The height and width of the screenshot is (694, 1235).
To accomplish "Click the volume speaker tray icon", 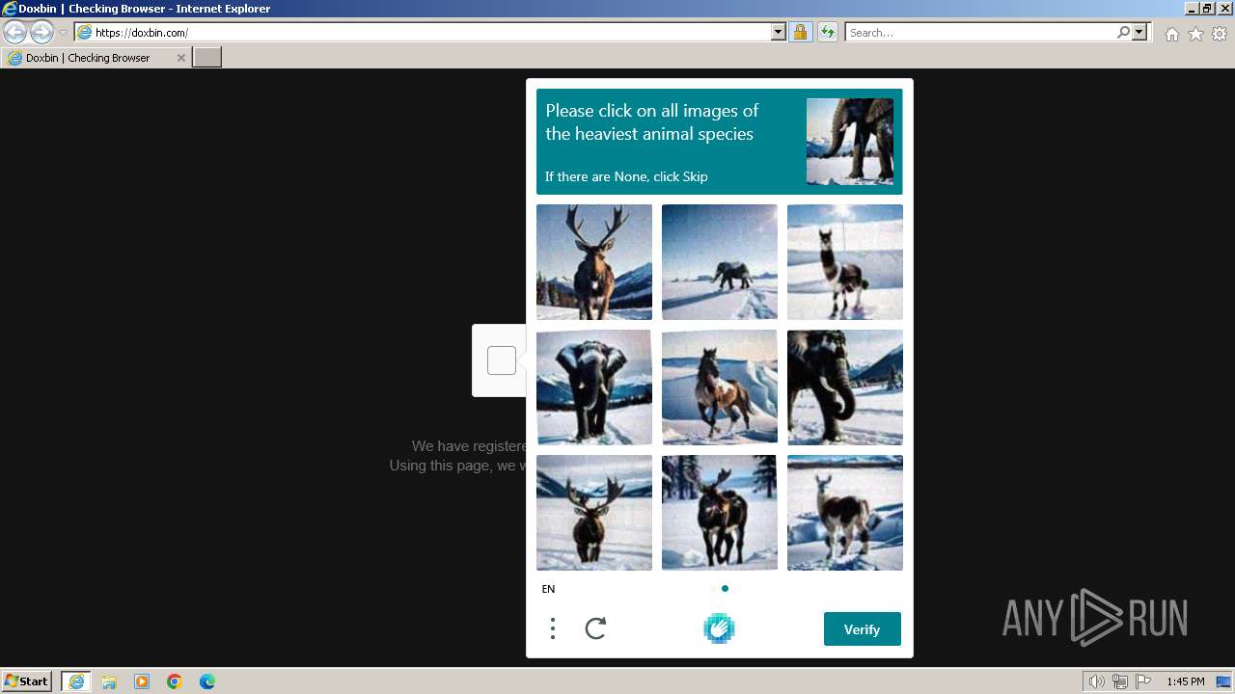I will 1096,681.
